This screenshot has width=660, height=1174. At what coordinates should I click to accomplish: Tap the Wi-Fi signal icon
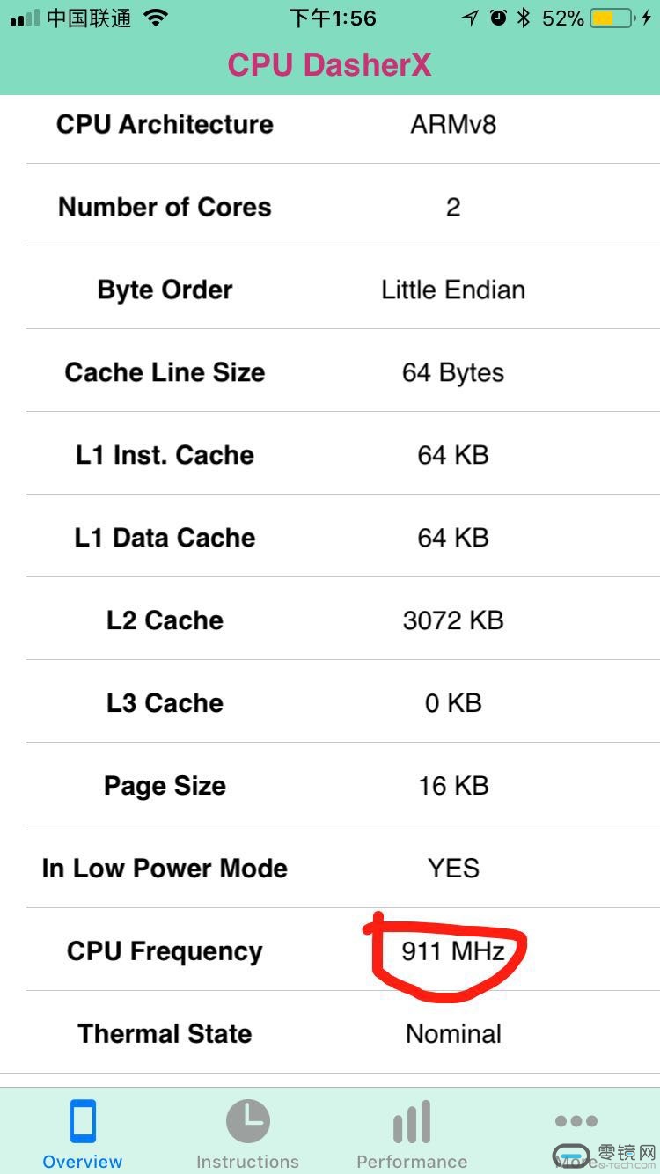click(156, 18)
